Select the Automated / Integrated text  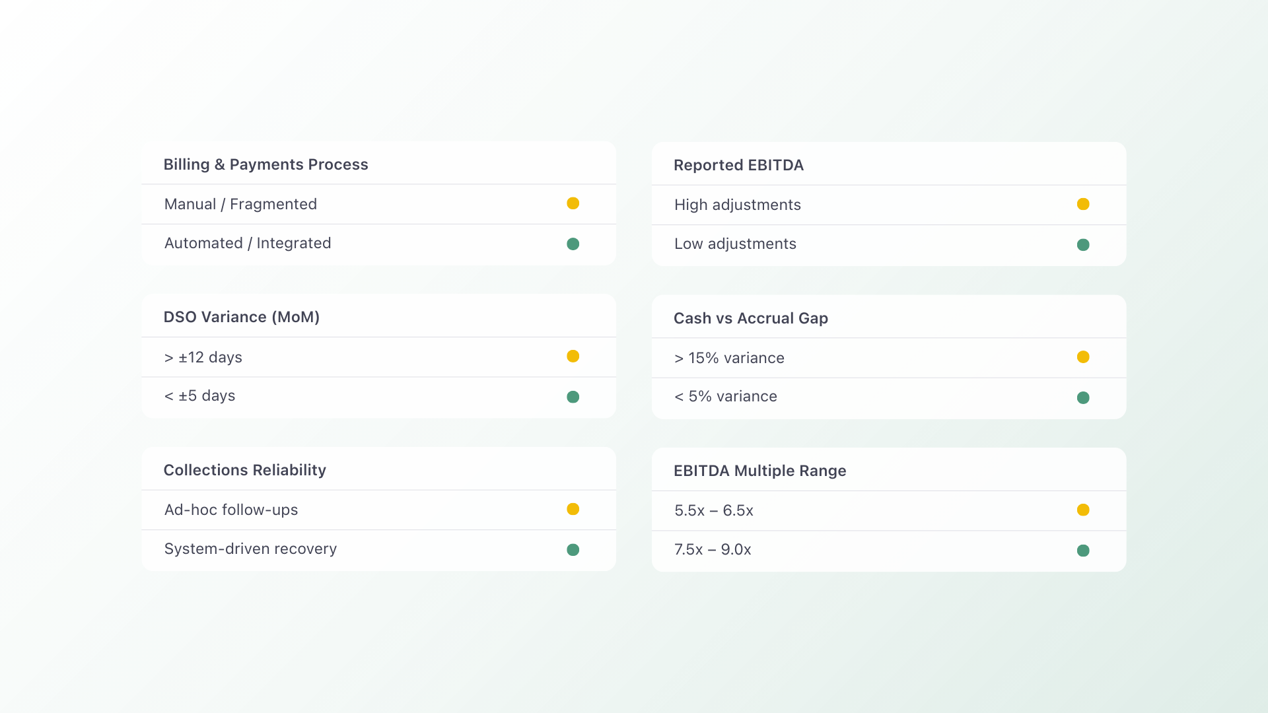[x=248, y=243]
